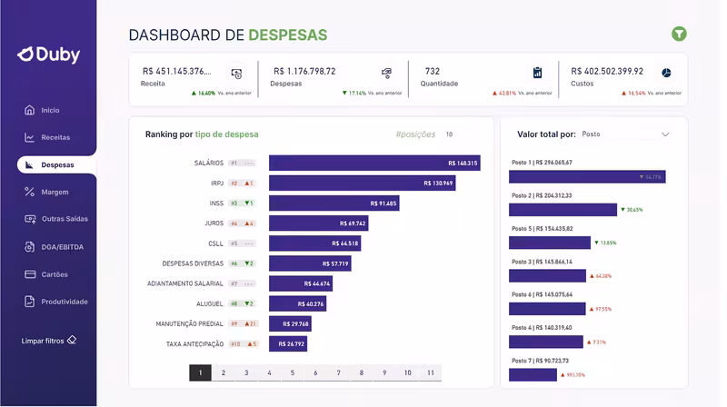Click the Posto 7 value bar
Screen dimensions: 727x407
[533, 374]
